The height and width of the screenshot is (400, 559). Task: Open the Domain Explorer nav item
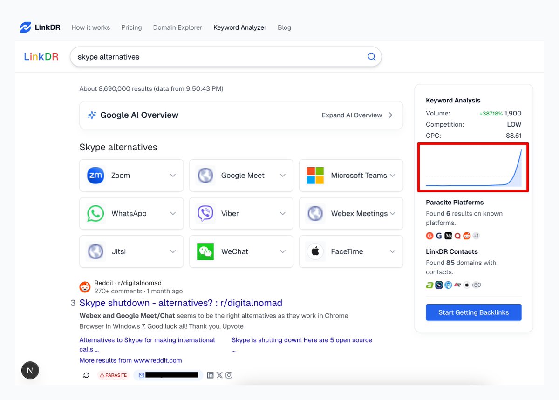(177, 27)
